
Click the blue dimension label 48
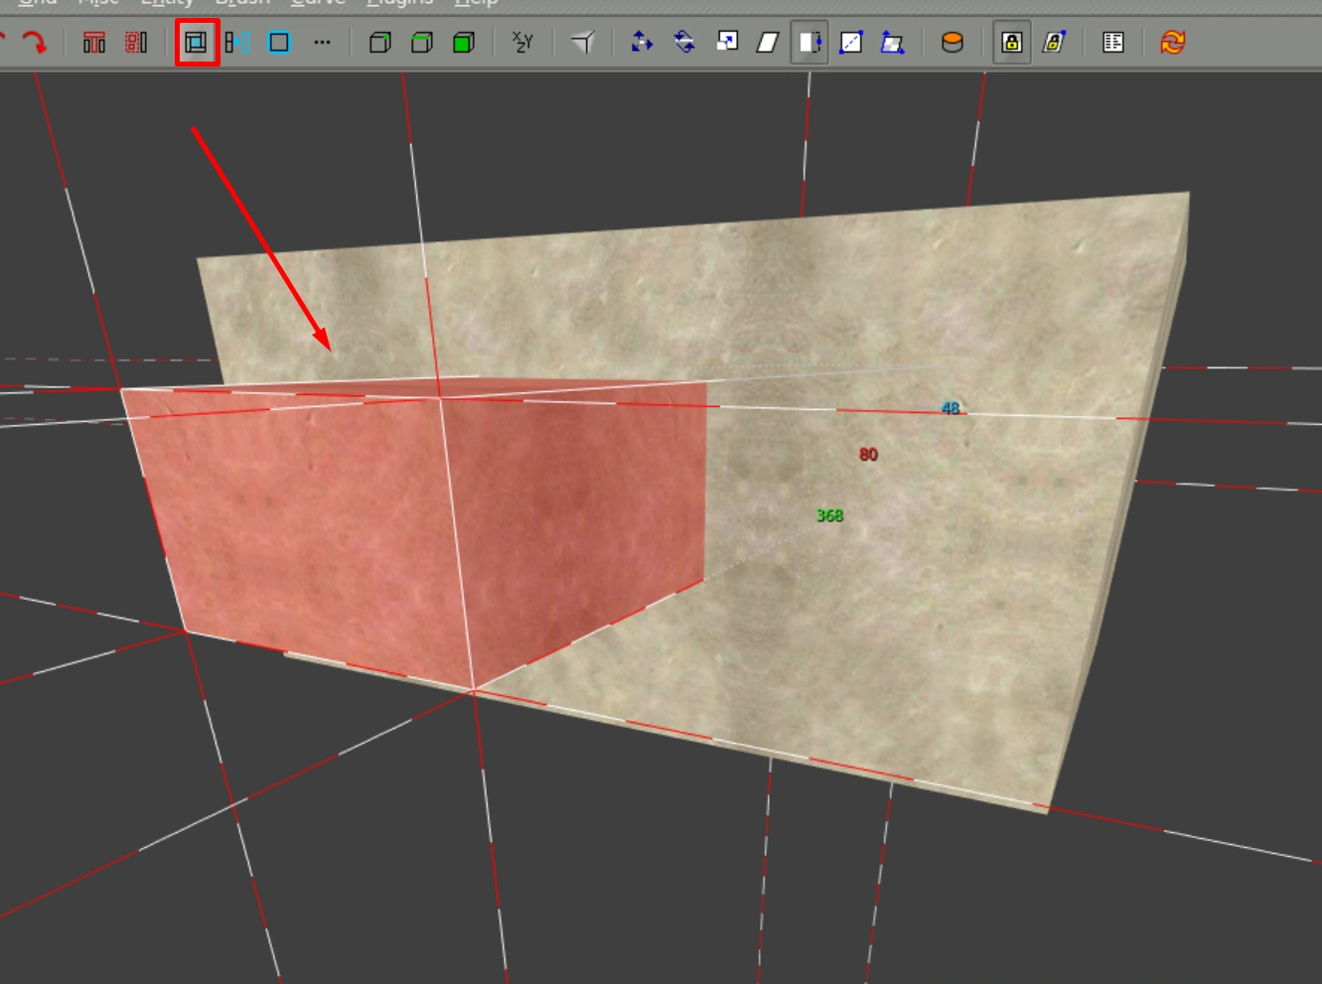[x=951, y=408]
